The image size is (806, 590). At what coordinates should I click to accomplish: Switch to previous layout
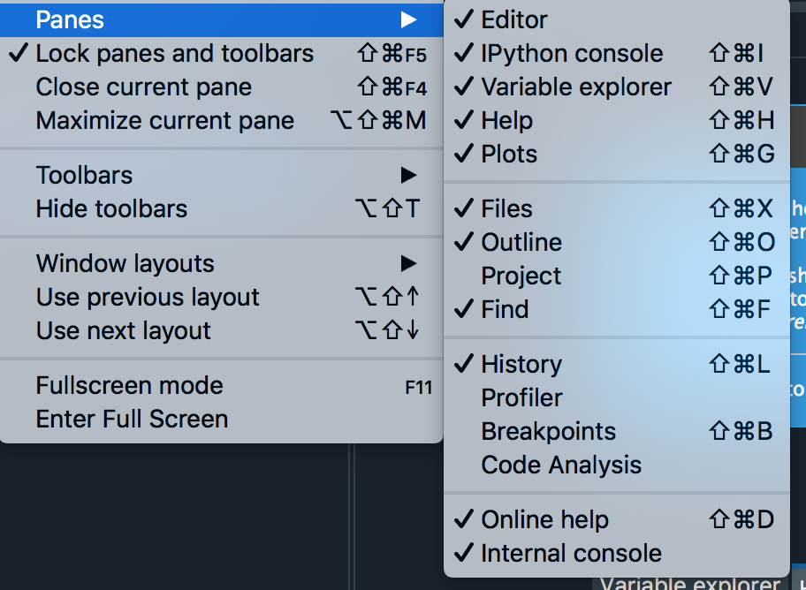pyautogui.click(x=148, y=297)
